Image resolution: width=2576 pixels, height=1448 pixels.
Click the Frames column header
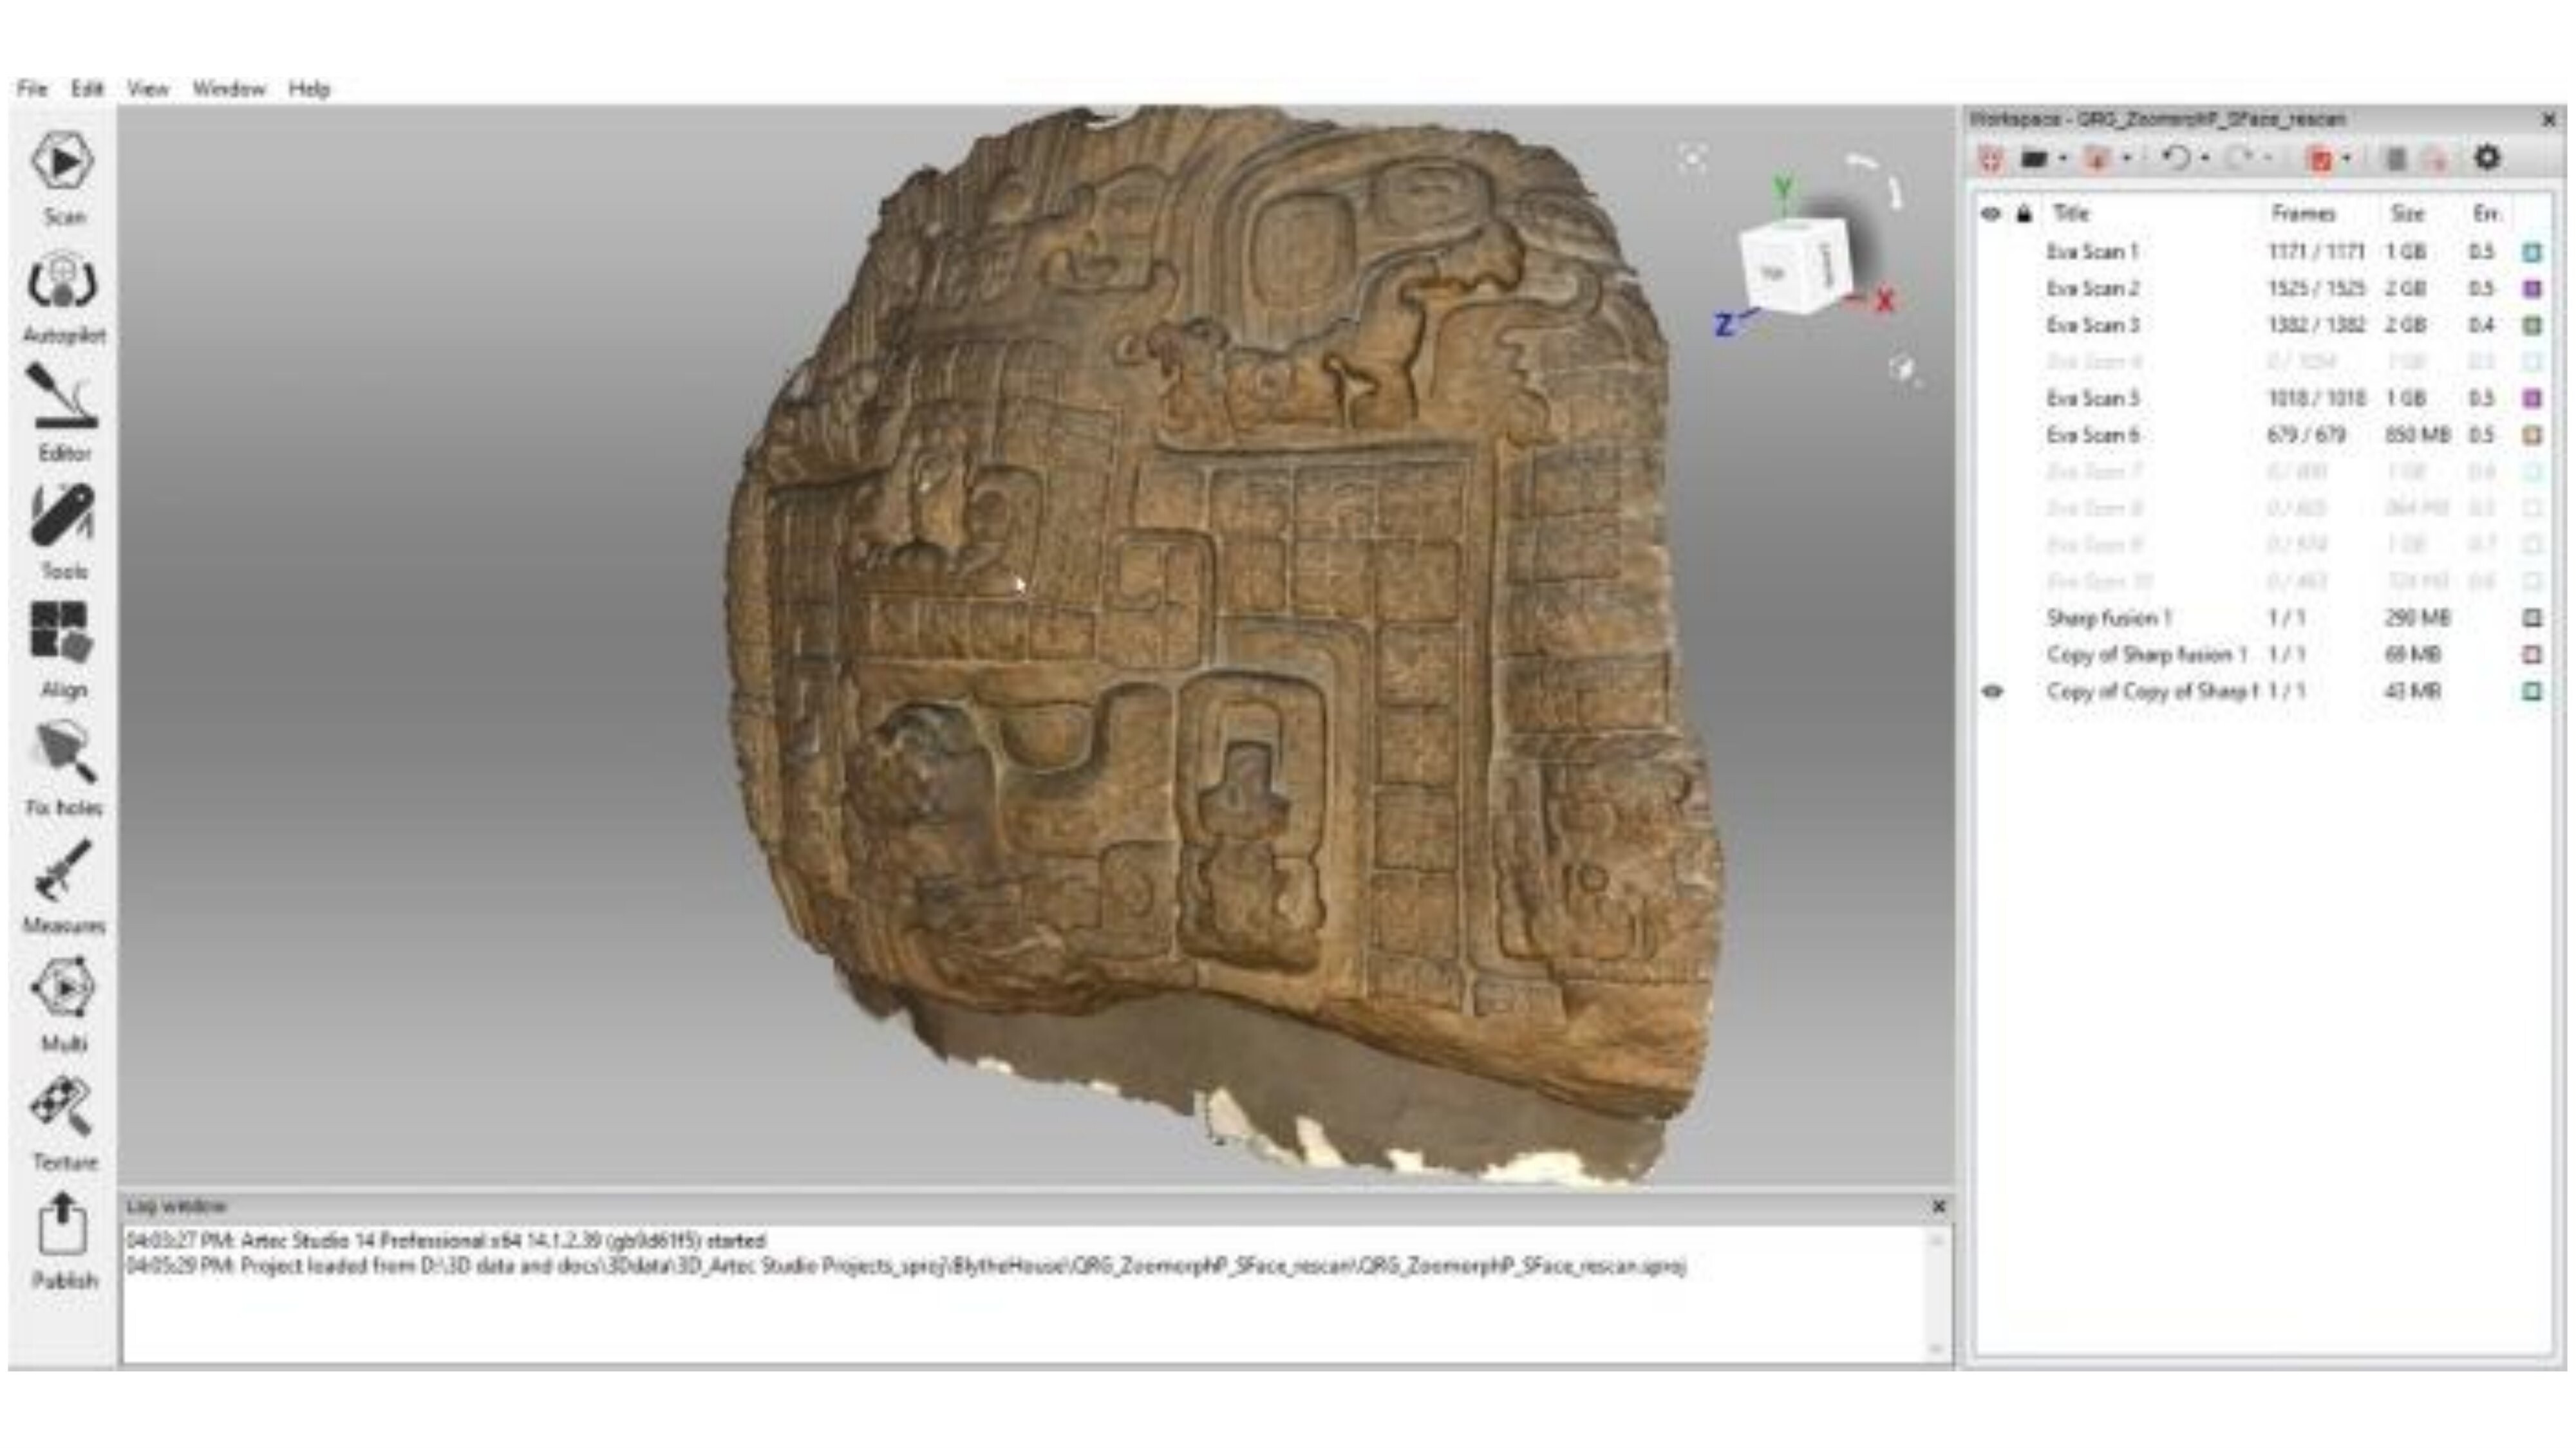(x=2302, y=214)
